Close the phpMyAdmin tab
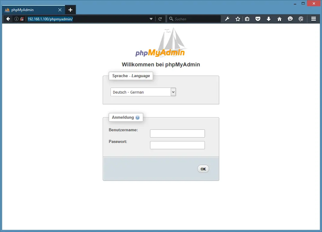This screenshot has width=322, height=232. tap(60, 10)
